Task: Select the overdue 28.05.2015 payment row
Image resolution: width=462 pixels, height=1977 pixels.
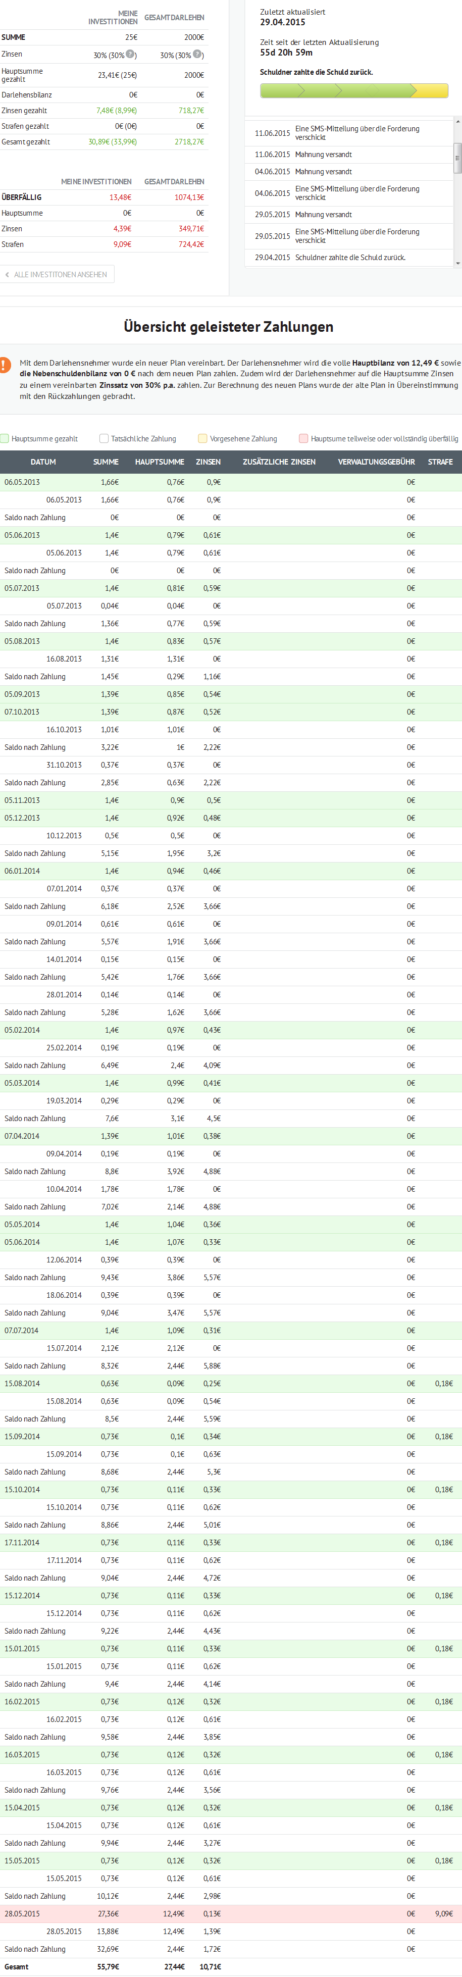Action: (x=230, y=1913)
